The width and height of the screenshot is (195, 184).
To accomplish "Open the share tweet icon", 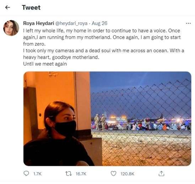I will (x=161, y=173).
